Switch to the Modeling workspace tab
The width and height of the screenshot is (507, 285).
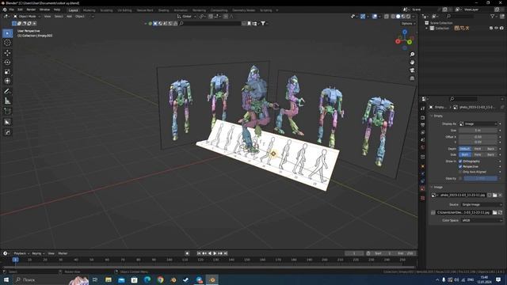(x=90, y=10)
